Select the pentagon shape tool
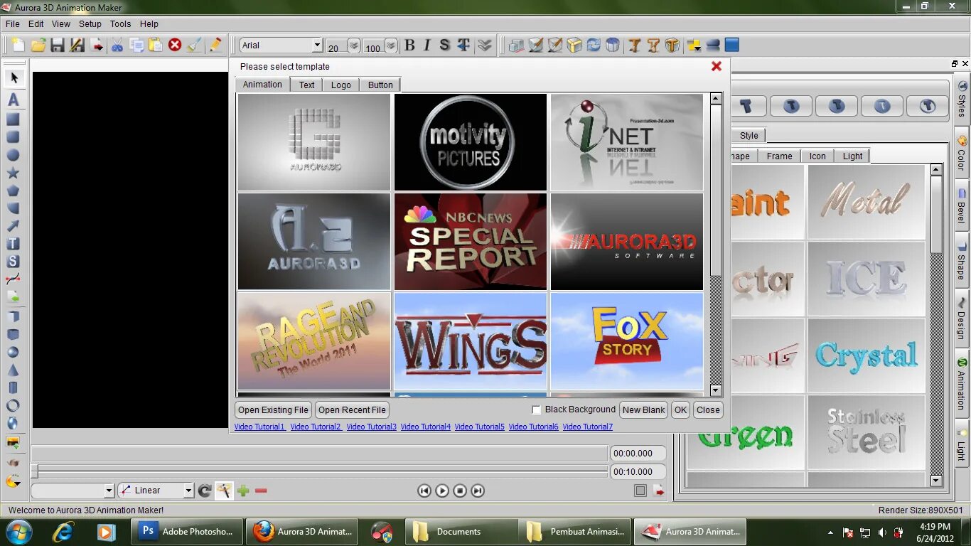Viewport: 971px width, 546px height. 13,191
